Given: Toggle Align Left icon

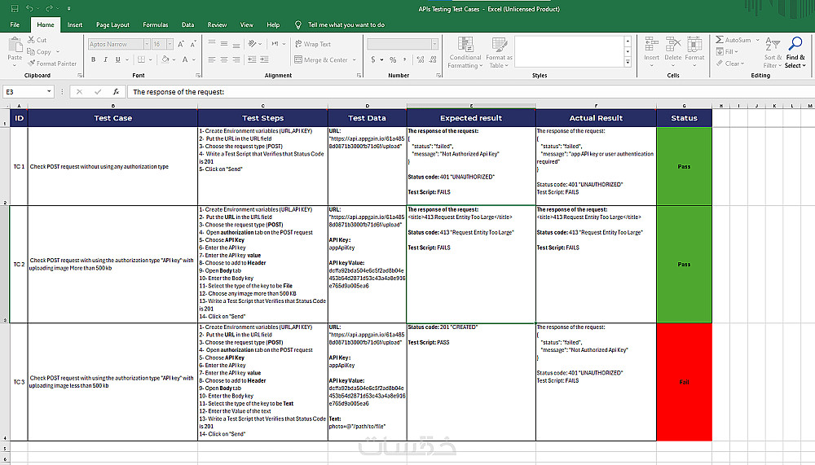Looking at the screenshot, I should [212, 59].
